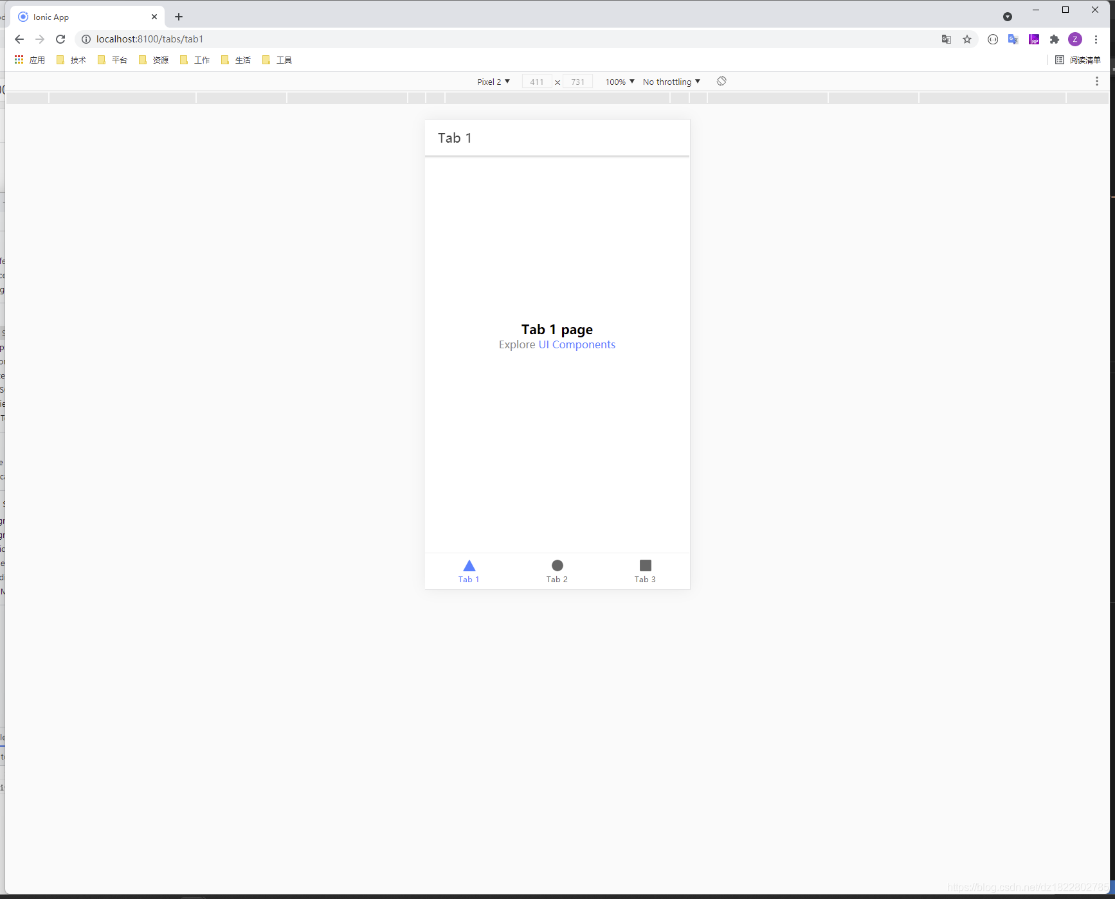Click the Tab 1 header title
This screenshot has width=1115, height=899.
[455, 138]
